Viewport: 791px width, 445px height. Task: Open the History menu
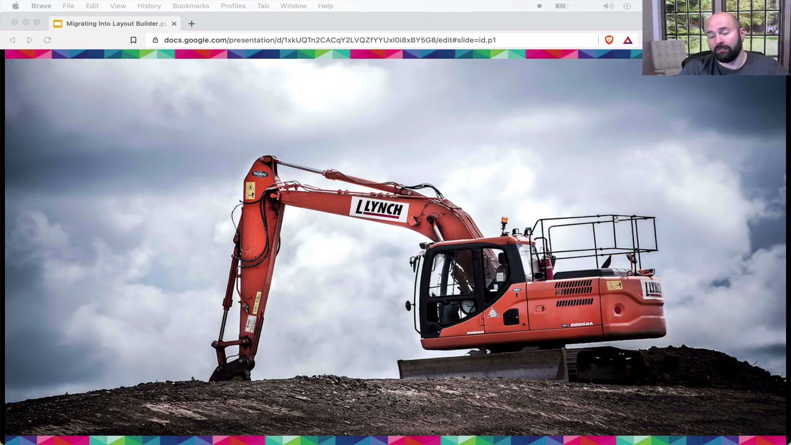pyautogui.click(x=149, y=6)
